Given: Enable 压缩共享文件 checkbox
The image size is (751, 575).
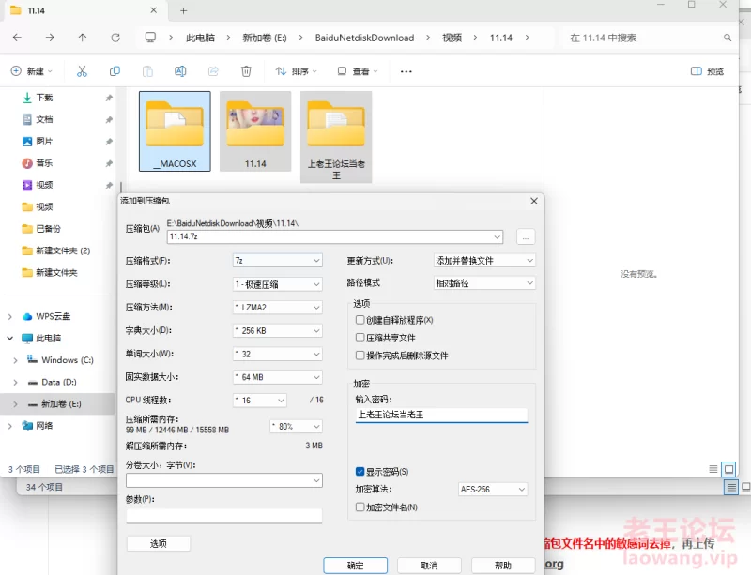Looking at the screenshot, I should [x=360, y=338].
